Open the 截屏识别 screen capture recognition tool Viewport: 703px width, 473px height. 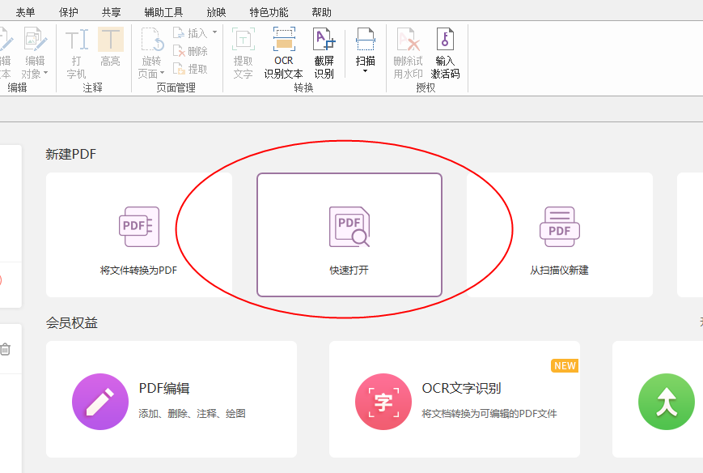pyautogui.click(x=324, y=50)
